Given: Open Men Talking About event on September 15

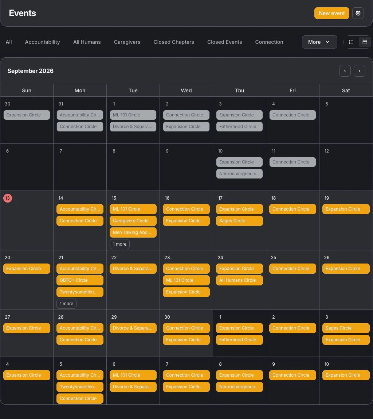Looking at the screenshot, I should (x=133, y=232).
